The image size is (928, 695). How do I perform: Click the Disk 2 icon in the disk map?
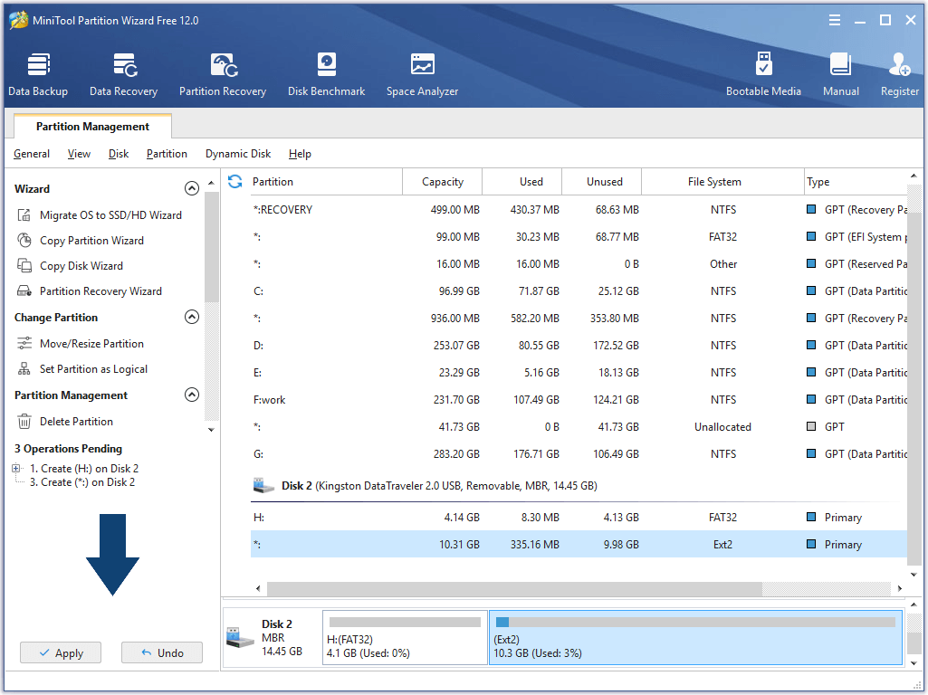240,638
